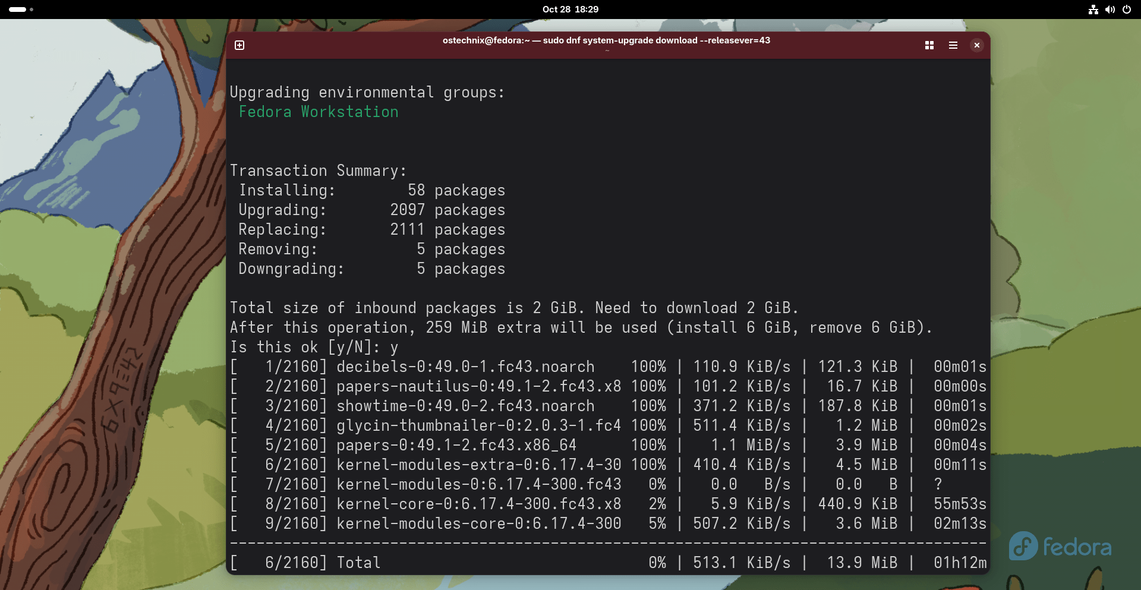Click the Upgrading 2097 packages line
This screenshot has height=590, width=1141.
(x=371, y=210)
